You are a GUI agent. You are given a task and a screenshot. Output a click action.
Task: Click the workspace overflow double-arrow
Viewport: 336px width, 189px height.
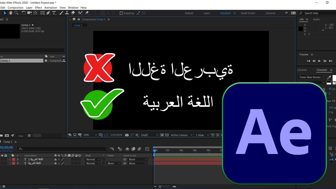point(286,13)
